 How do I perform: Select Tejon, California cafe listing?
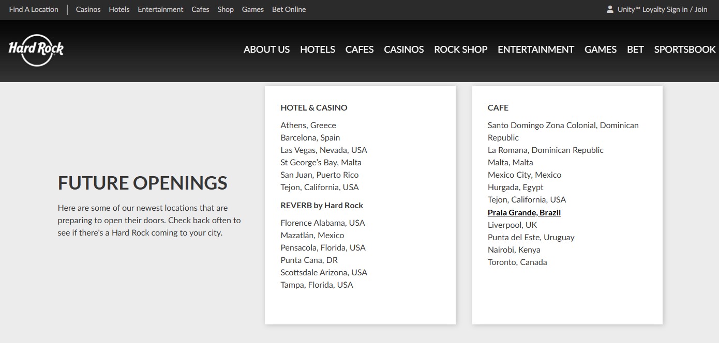(x=527, y=199)
